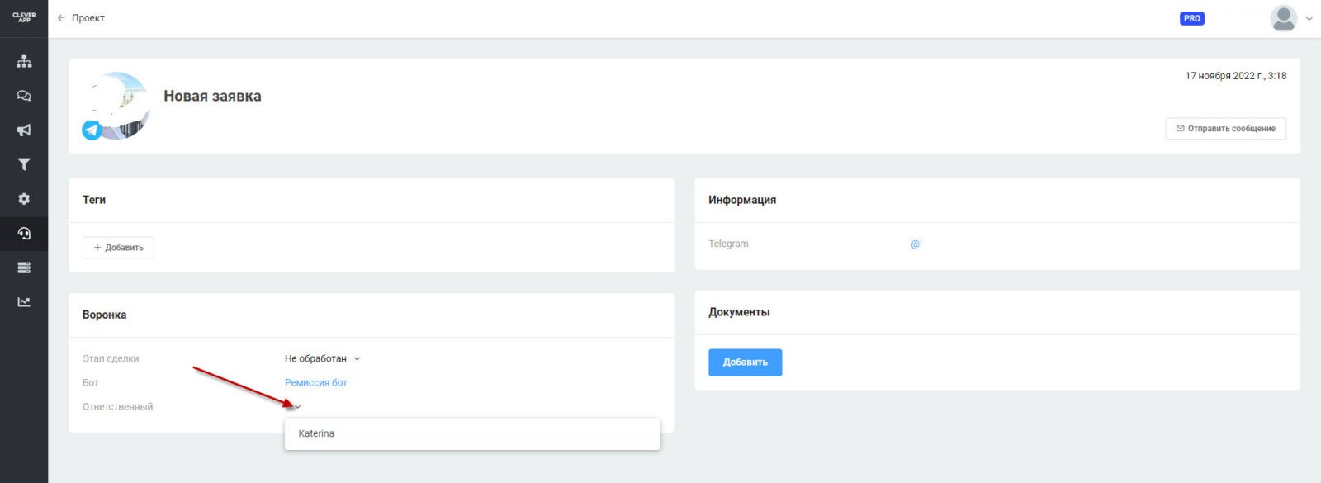Open the Ремиссия бот link
This screenshot has width=1321, height=483.
tap(315, 383)
